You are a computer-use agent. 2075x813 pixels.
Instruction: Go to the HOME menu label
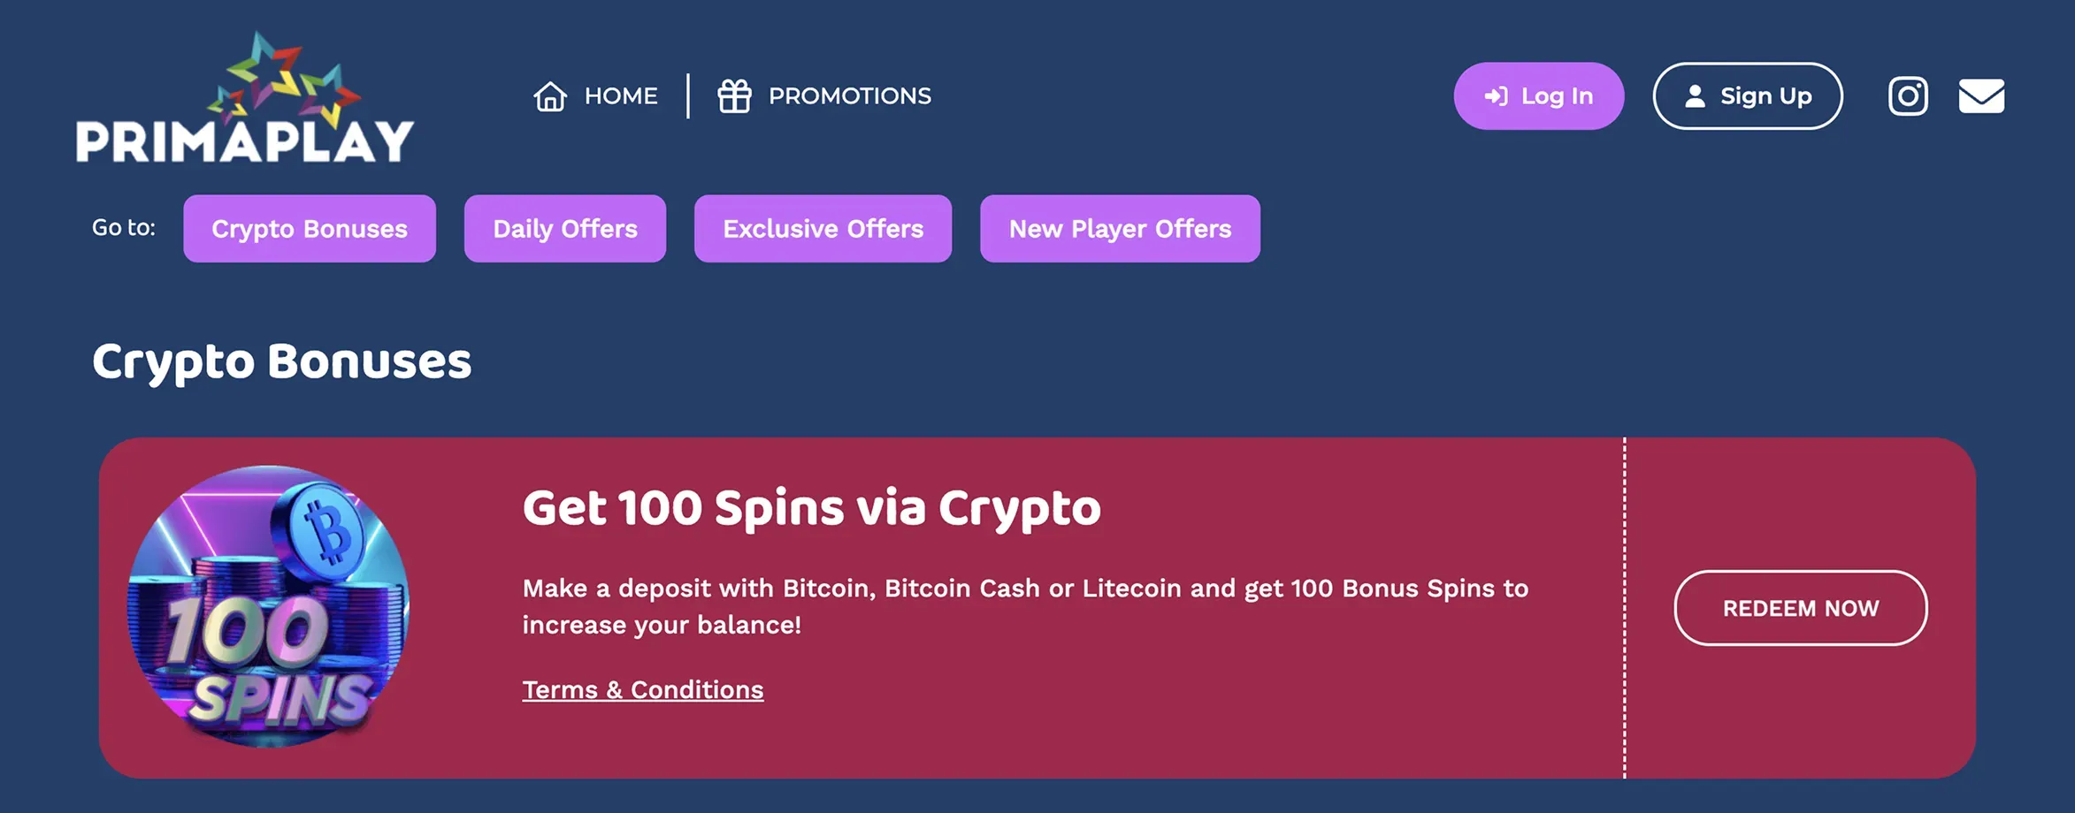coord(621,96)
